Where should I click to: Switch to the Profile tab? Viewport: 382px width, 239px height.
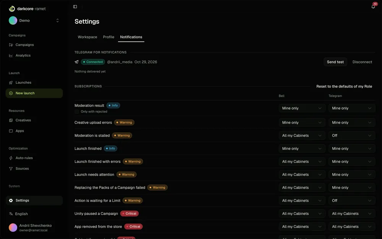[x=108, y=37]
